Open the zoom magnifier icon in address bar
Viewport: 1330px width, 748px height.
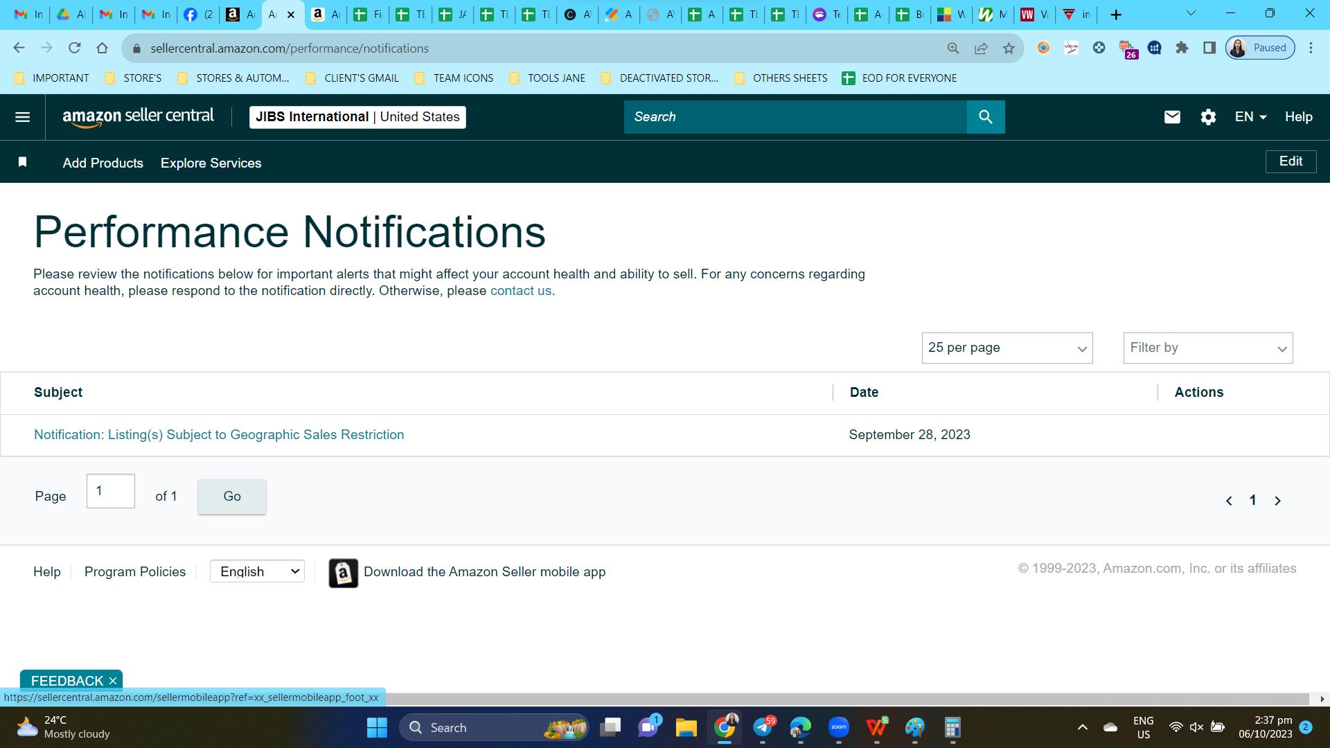(x=953, y=48)
